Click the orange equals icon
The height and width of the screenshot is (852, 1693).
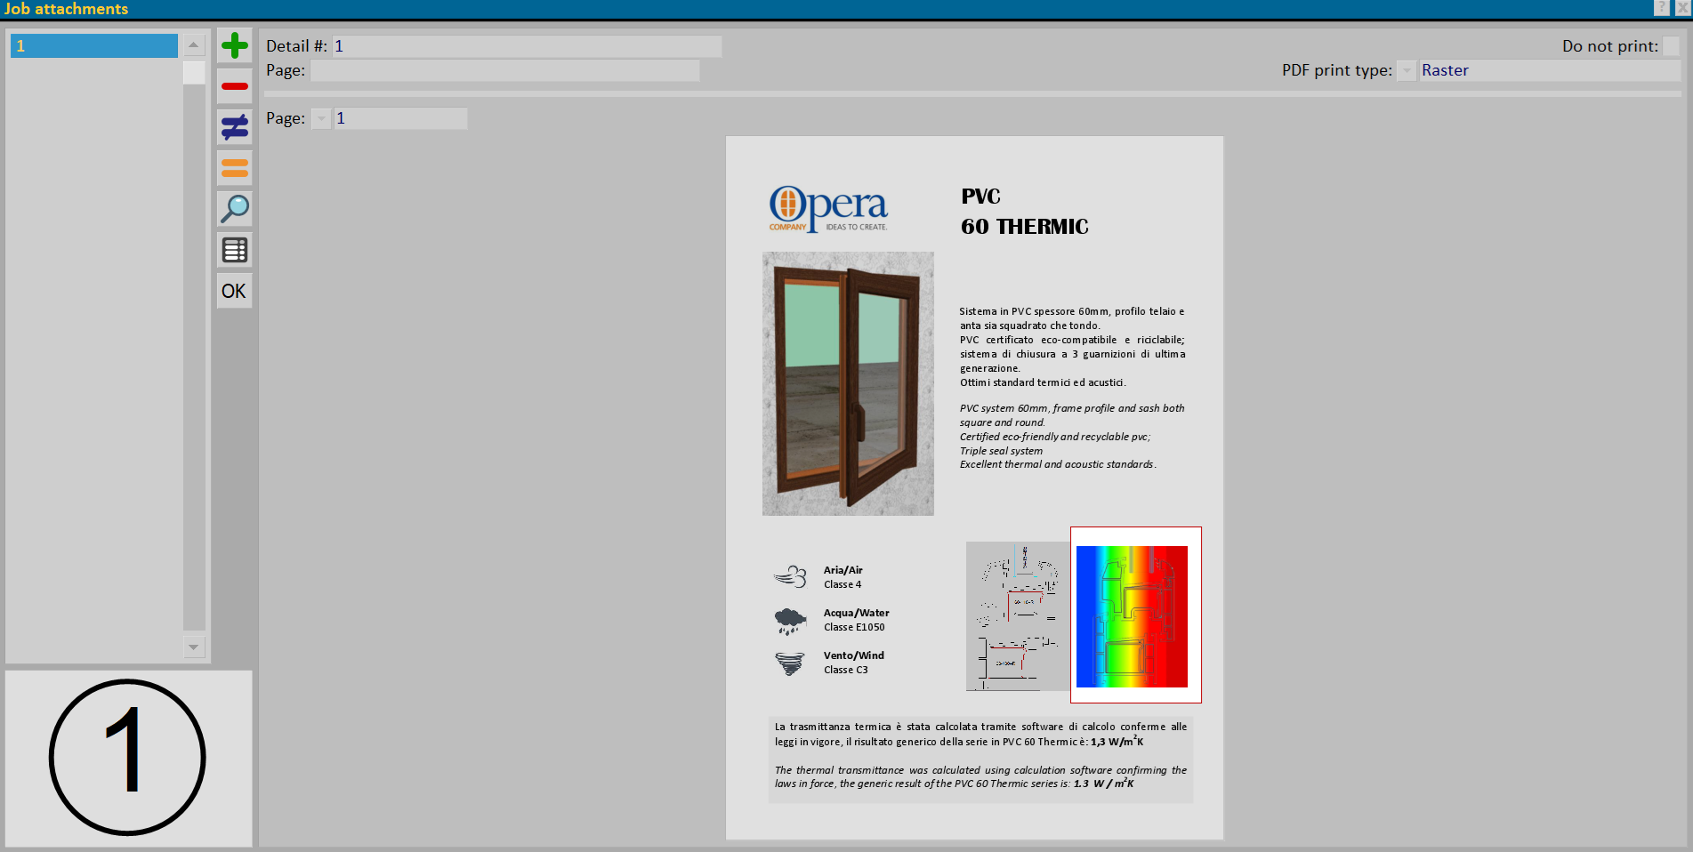tap(235, 168)
